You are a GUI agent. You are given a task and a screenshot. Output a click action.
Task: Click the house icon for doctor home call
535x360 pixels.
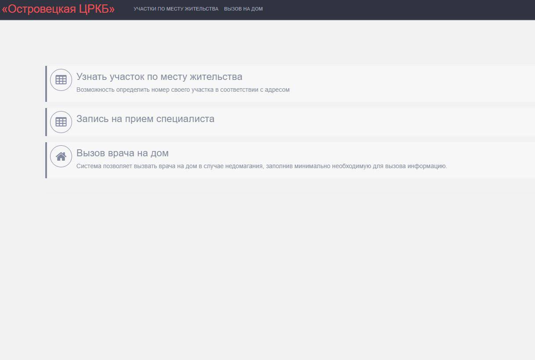click(x=61, y=156)
